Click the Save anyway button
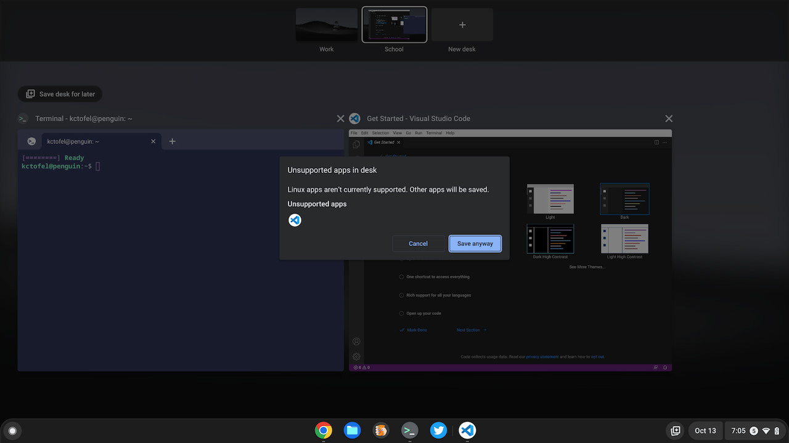The image size is (789, 443). [475, 244]
